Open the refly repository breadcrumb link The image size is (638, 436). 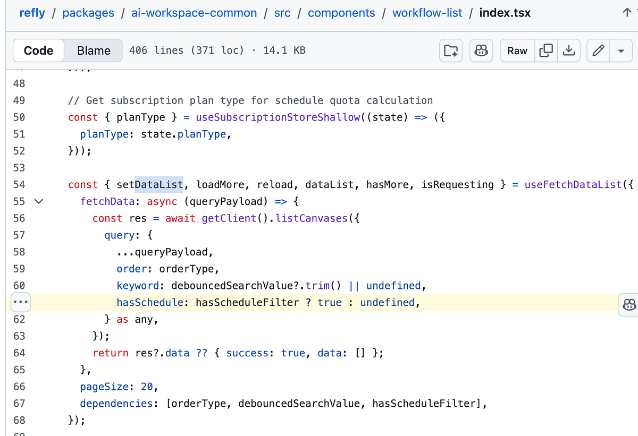coord(32,13)
